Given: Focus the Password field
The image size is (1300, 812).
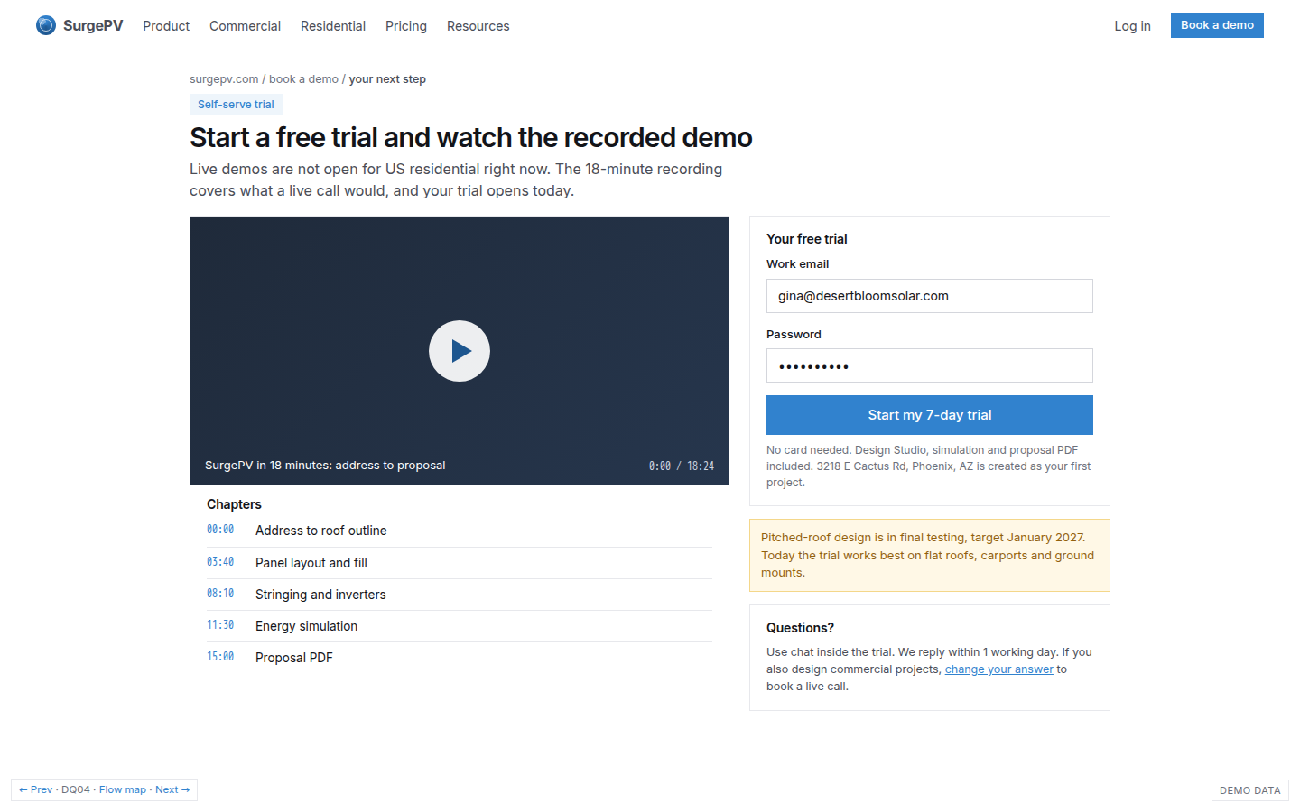Looking at the screenshot, I should pyautogui.click(x=930, y=365).
